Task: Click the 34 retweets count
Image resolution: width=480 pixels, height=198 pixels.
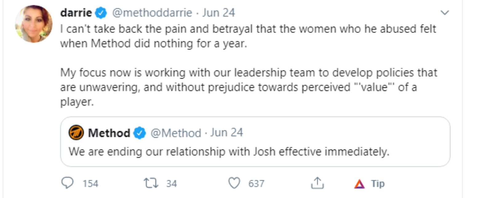Action: coord(171,184)
